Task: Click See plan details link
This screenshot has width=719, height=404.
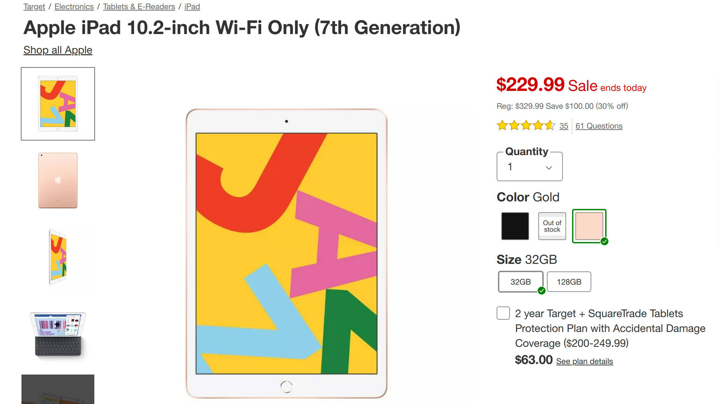Action: [x=584, y=361]
